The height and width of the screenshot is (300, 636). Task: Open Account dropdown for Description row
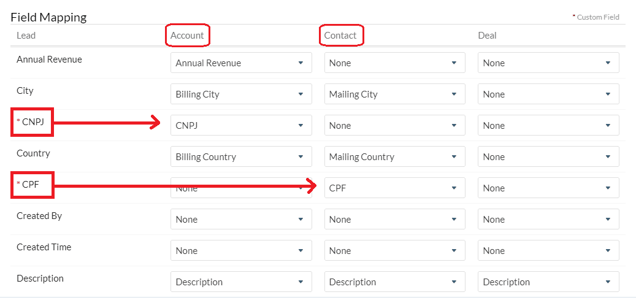coord(240,282)
